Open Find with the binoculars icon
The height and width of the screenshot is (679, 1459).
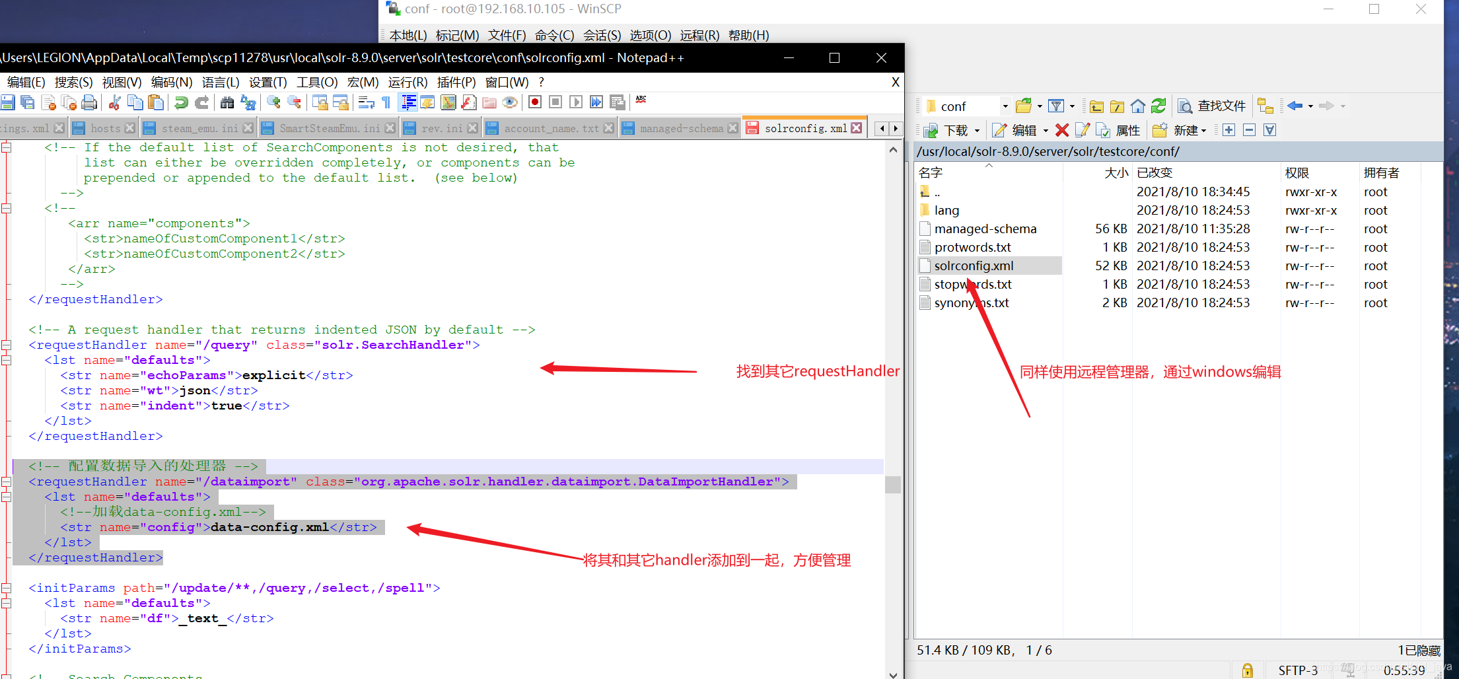(227, 102)
